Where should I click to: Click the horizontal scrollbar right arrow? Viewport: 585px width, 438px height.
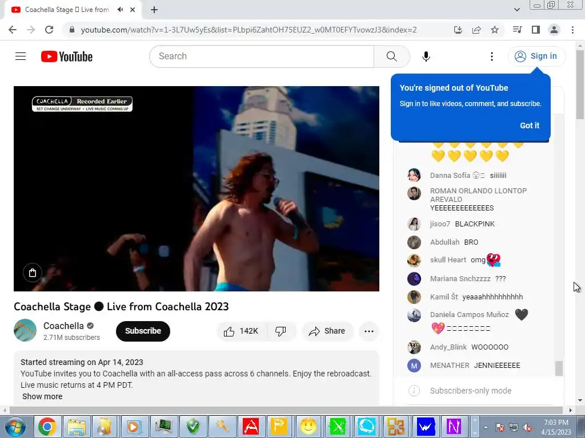tap(571, 411)
